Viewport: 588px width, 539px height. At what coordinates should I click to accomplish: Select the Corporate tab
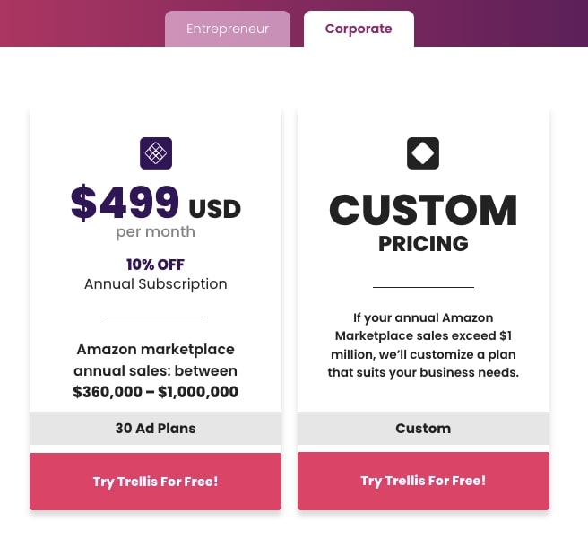pos(359,29)
